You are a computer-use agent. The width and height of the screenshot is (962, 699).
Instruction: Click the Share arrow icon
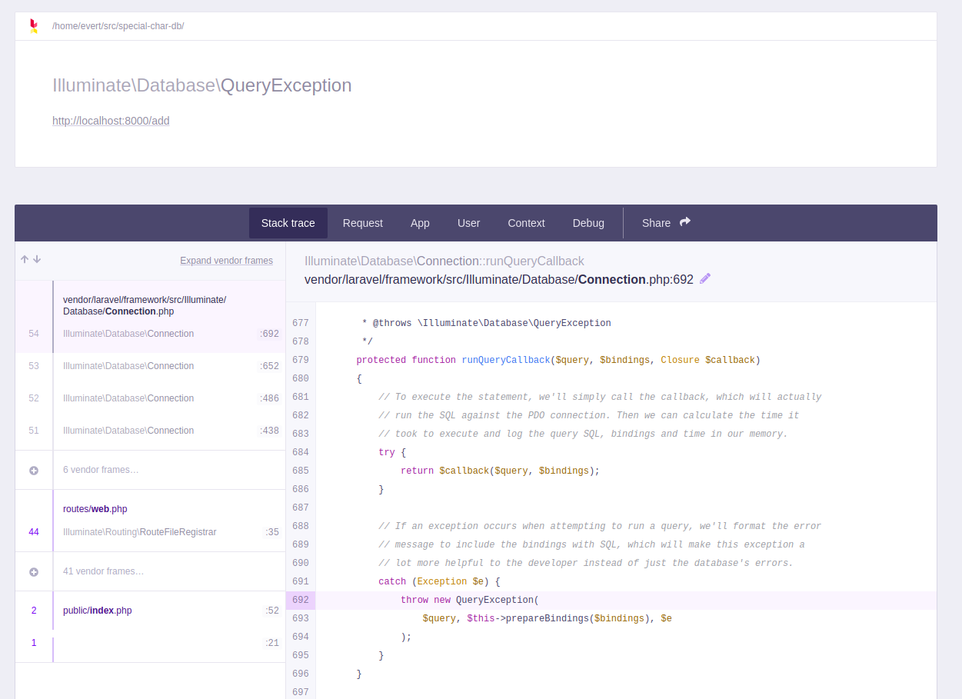click(x=685, y=222)
